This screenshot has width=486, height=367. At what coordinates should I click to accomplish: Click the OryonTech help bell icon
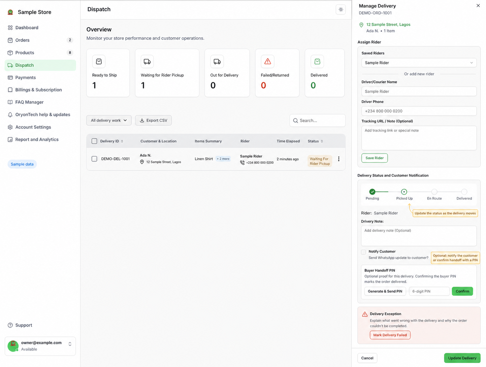click(x=10, y=114)
